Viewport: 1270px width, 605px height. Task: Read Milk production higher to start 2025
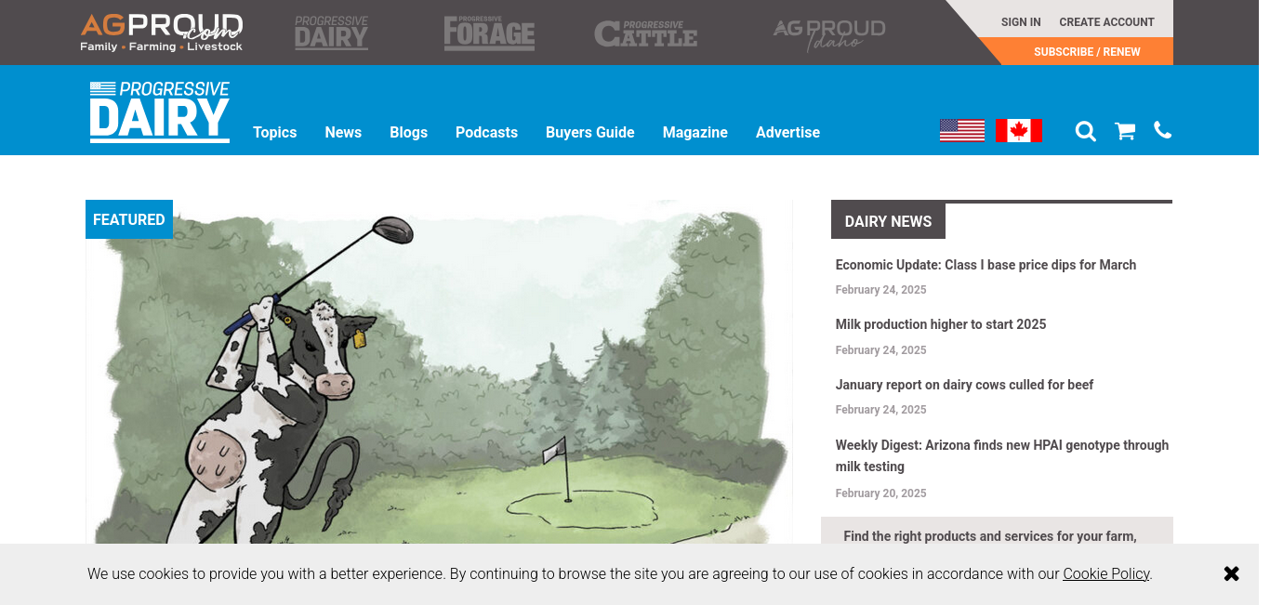(941, 324)
